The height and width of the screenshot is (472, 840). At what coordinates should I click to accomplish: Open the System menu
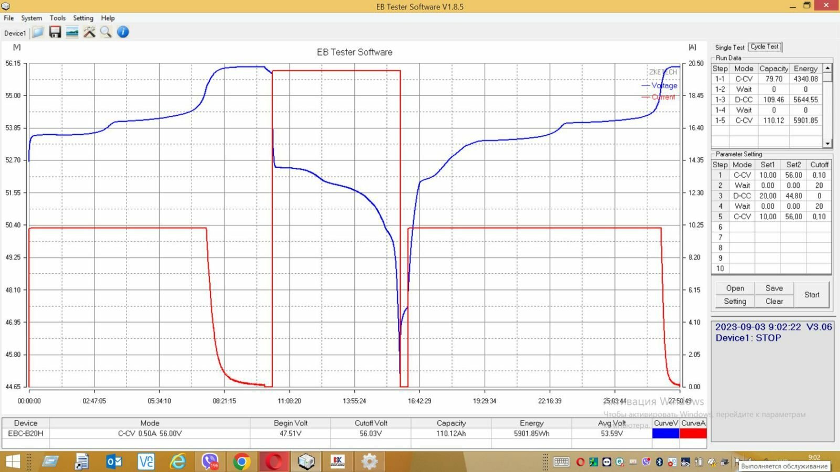click(x=31, y=18)
